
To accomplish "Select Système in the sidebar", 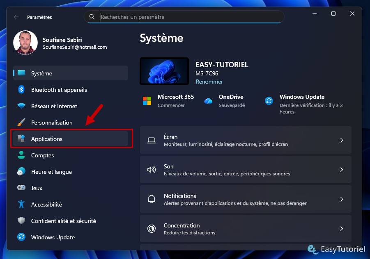I will click(x=71, y=73).
